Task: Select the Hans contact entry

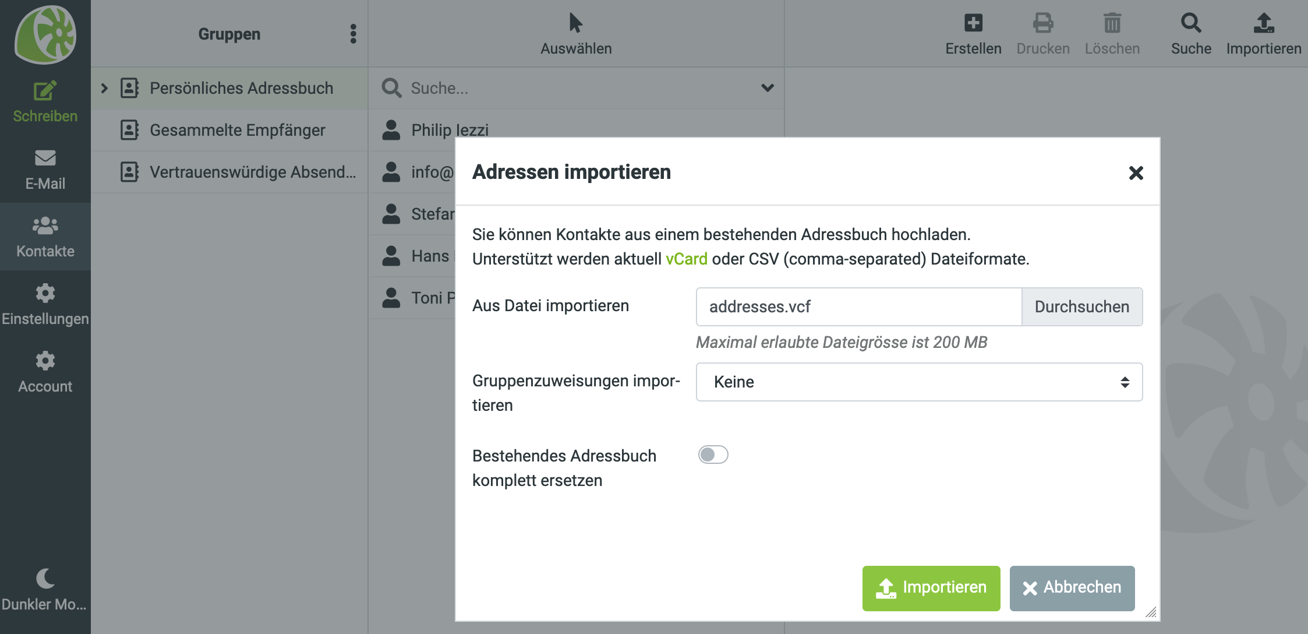Action: (x=412, y=256)
